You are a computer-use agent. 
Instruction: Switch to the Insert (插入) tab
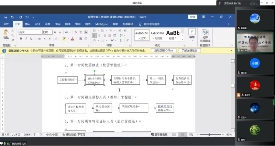(x=27, y=24)
